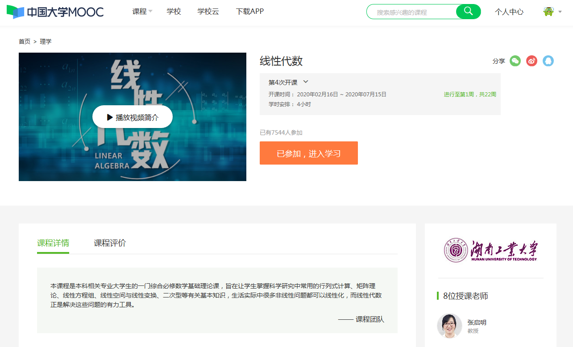Image resolution: width=573 pixels, height=347 pixels.
Task: Open 学校云 in the top navigation
Action: coord(208,12)
